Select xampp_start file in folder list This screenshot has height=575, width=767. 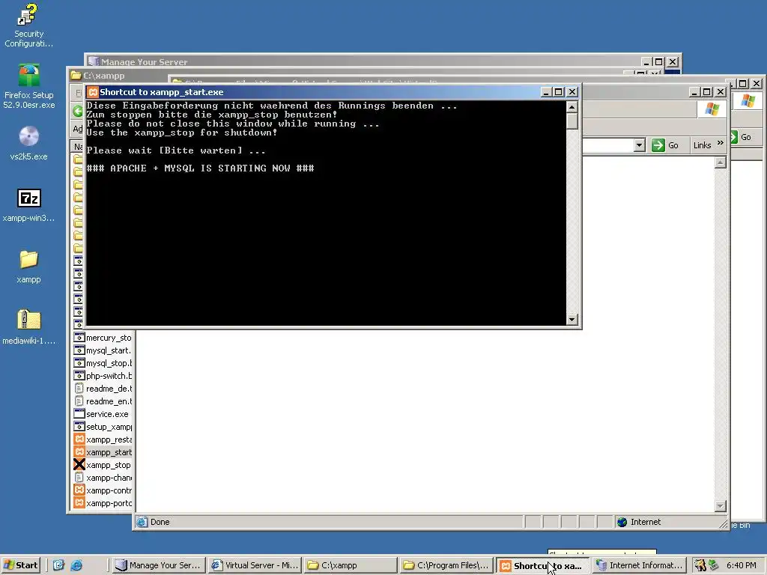point(103,451)
